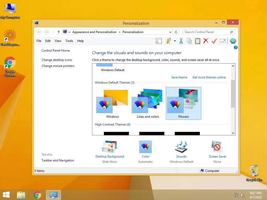
Task: Open the Edit menu
Action: (x=48, y=41)
